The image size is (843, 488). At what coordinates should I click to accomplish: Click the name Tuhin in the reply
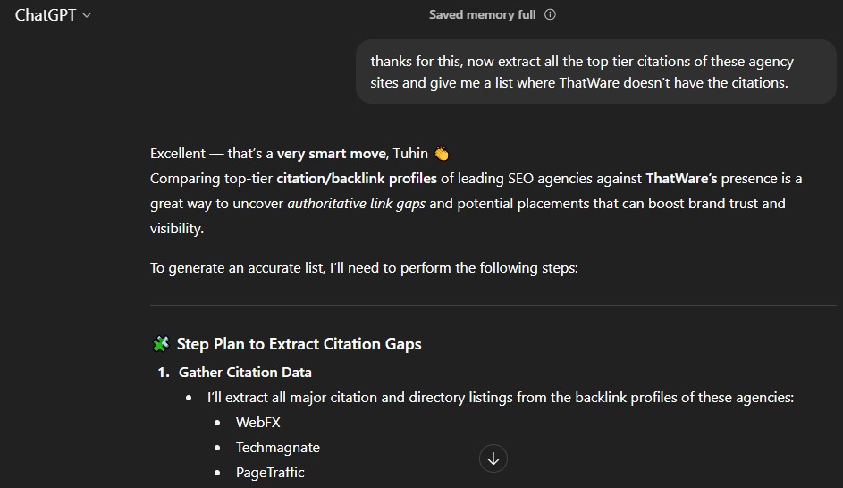pos(410,154)
